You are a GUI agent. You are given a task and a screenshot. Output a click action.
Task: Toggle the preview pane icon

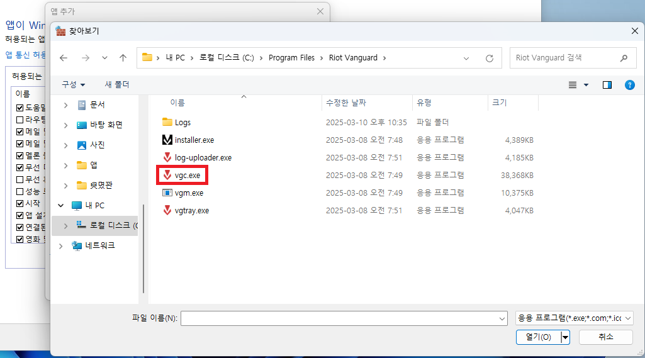607,85
